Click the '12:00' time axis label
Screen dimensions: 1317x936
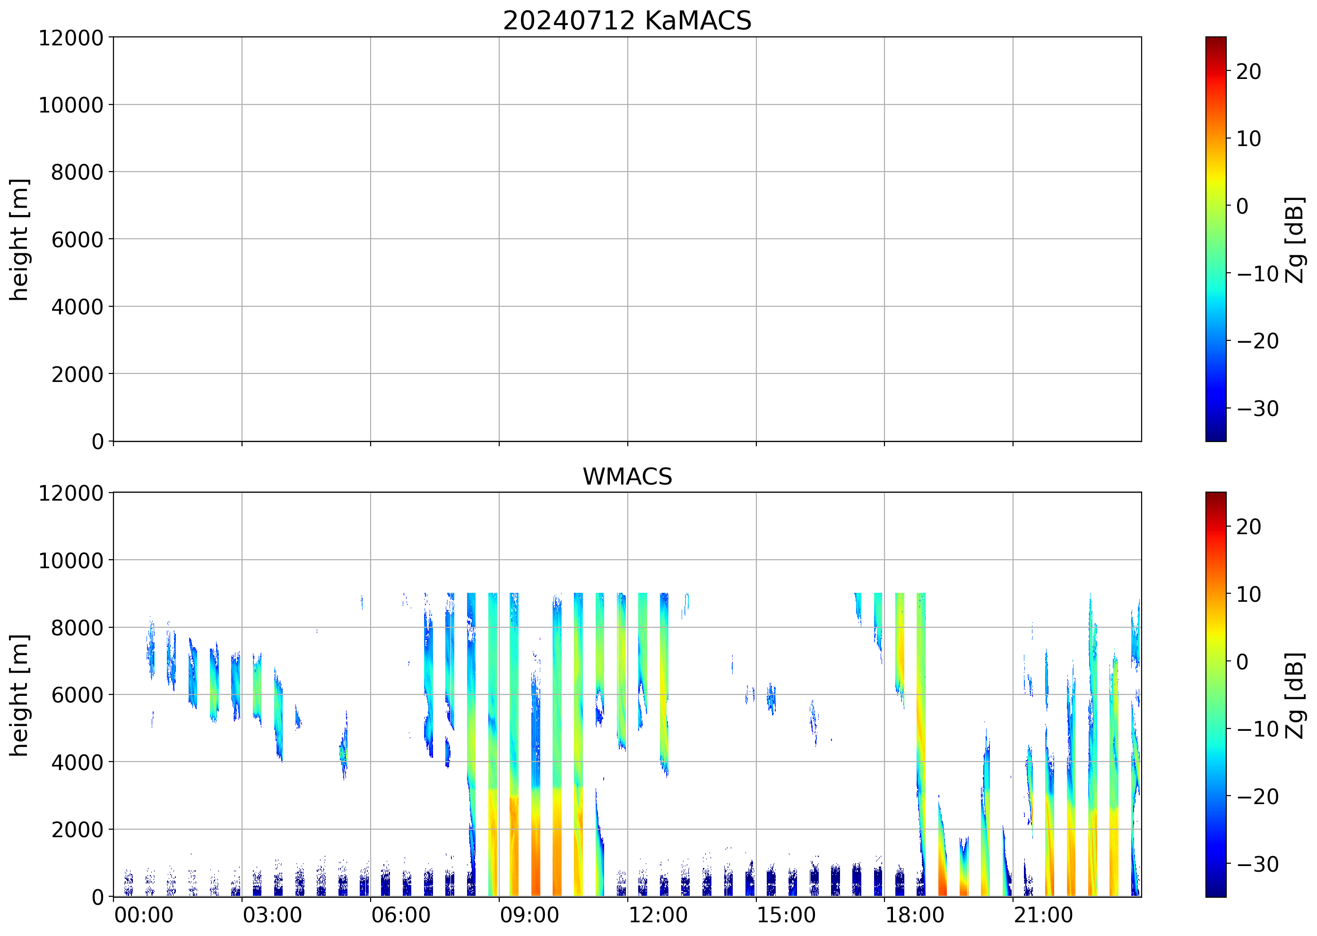pyautogui.click(x=657, y=915)
